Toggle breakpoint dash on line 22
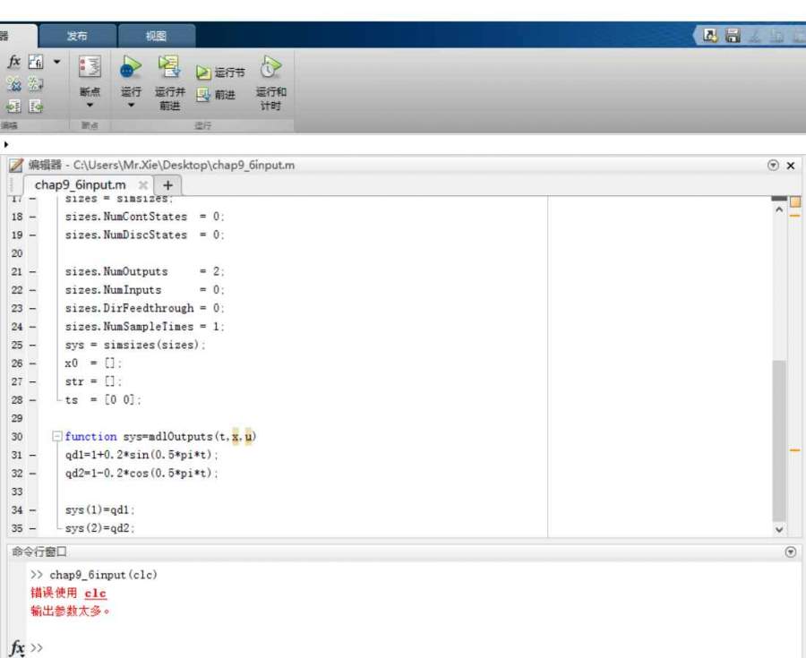806x658 pixels. coord(32,290)
